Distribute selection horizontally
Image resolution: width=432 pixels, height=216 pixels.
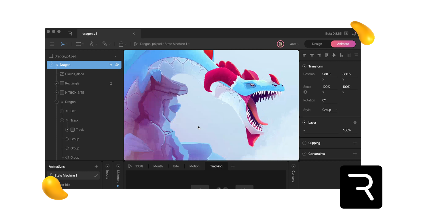pos(349,55)
